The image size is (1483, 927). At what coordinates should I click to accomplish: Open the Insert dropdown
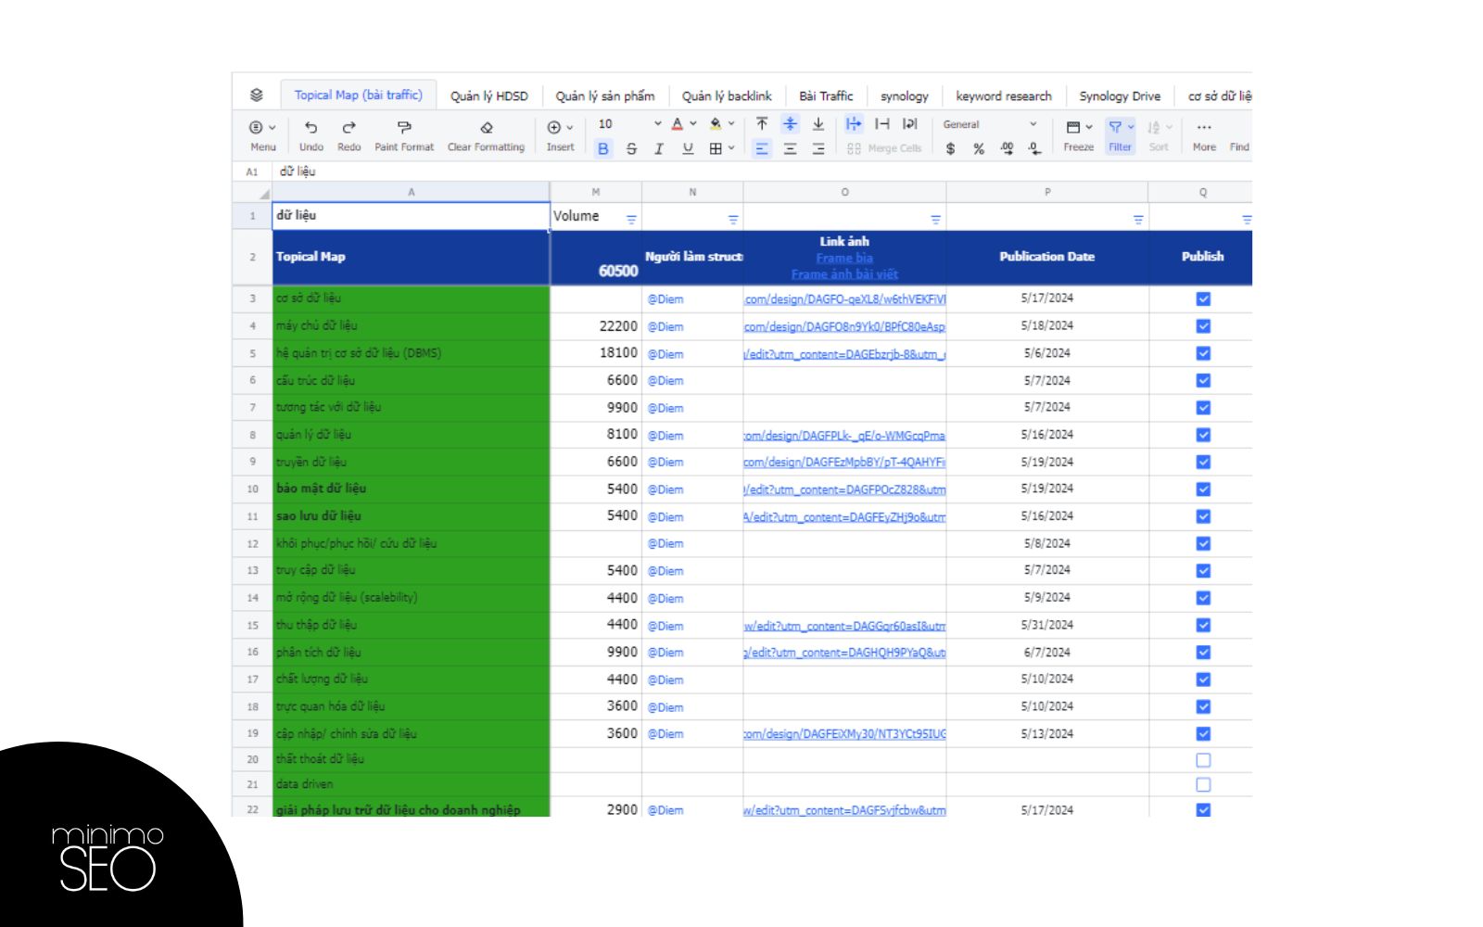pos(560,134)
